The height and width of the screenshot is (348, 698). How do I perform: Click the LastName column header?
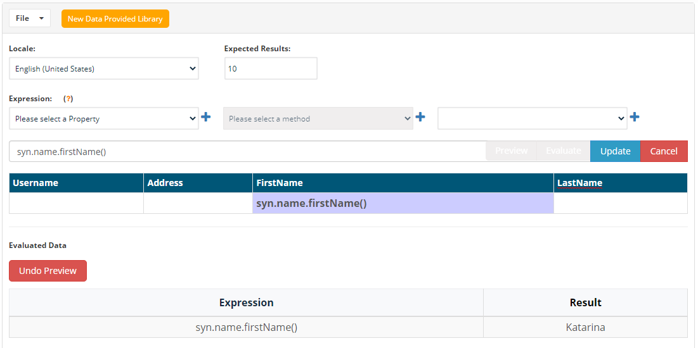click(579, 183)
